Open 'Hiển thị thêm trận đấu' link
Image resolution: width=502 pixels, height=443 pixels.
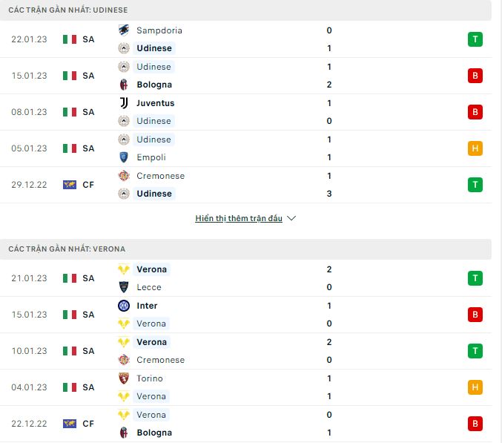click(239, 218)
